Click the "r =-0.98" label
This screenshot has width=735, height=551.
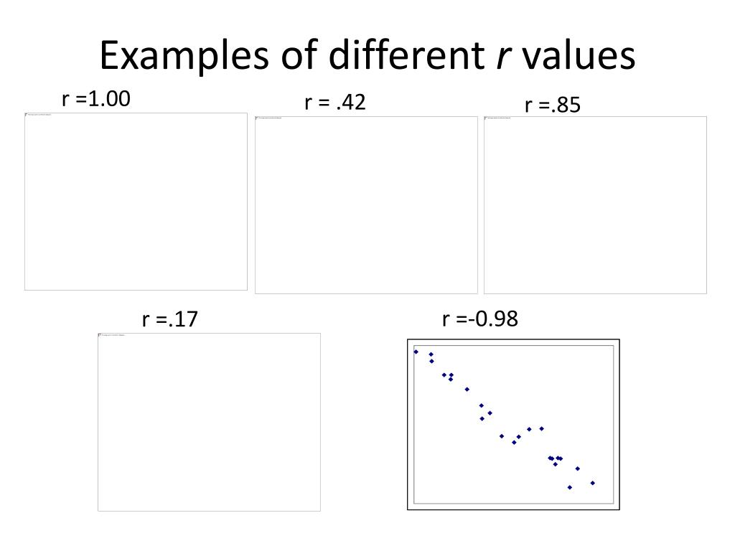pos(479,319)
